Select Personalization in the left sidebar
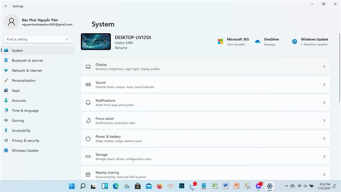Viewport: 341px width, 192px height. [x=23, y=80]
